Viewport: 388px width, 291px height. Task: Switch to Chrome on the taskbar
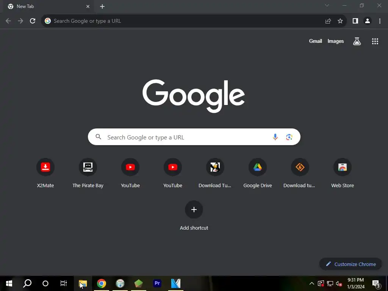(x=102, y=283)
